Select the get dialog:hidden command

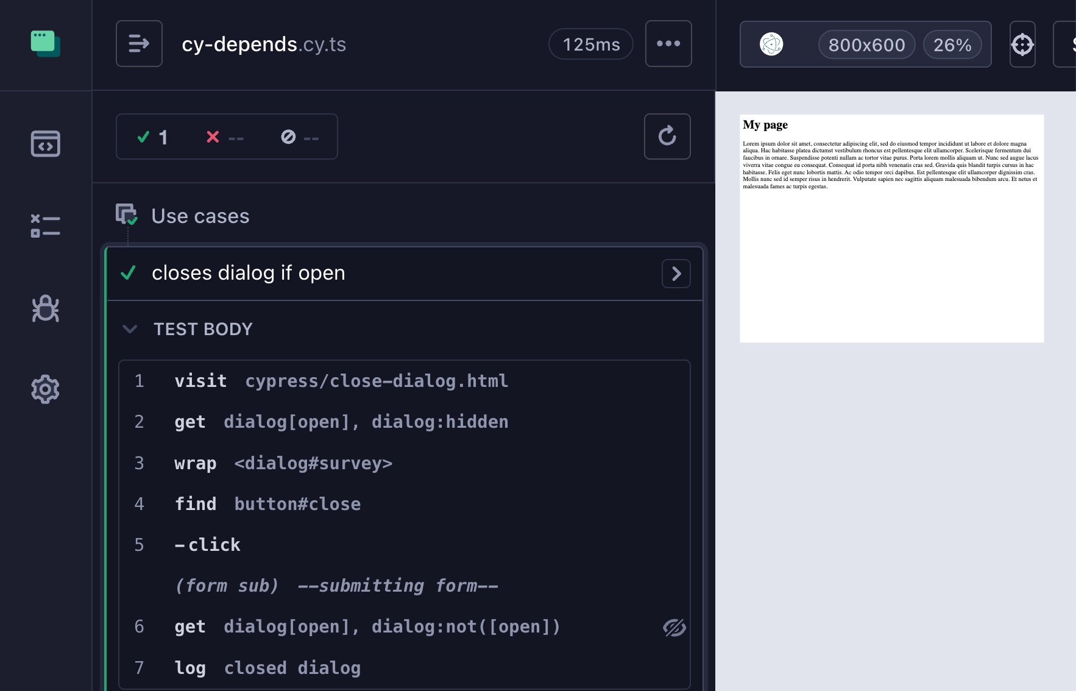(x=405, y=422)
